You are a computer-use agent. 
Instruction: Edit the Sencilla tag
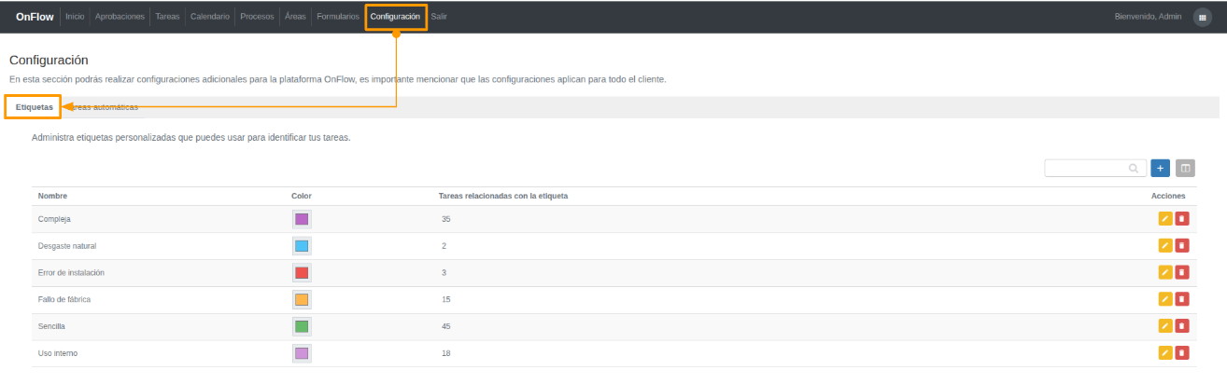[1164, 326]
